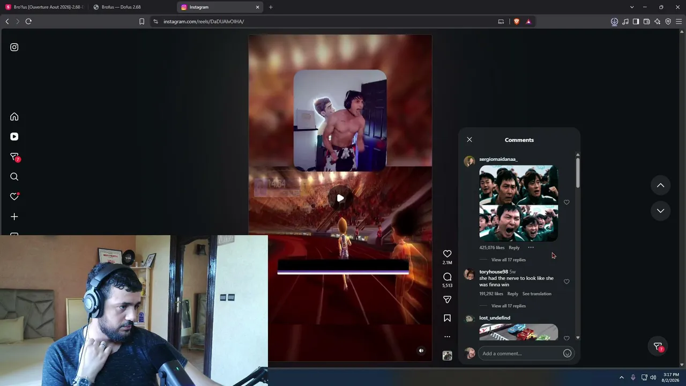Close the Instagram browser tab
The width and height of the screenshot is (686, 386).
257,7
